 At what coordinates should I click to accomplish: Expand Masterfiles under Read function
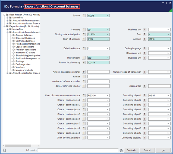pyautogui.click(x=7, y=18)
